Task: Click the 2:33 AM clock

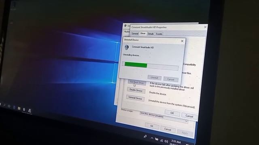Action: coord(176,141)
